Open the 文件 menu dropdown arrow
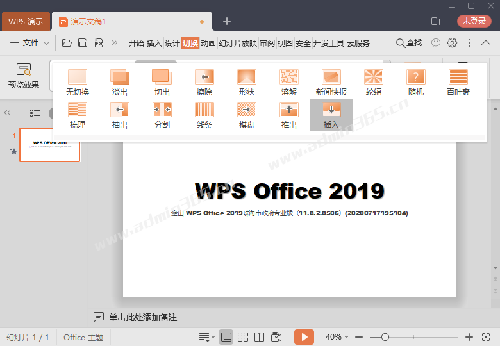Image resolution: width=500 pixels, height=346 pixels. [x=46, y=43]
